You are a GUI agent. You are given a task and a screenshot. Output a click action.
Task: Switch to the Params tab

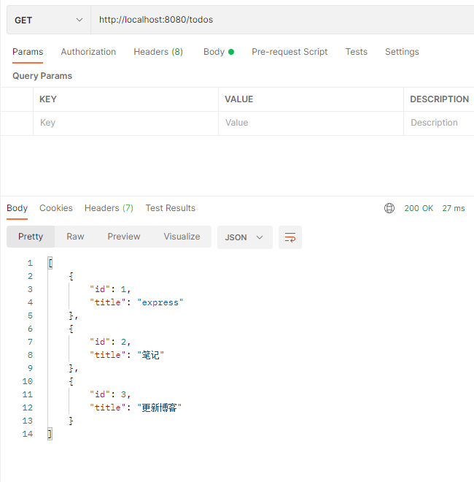click(x=28, y=52)
